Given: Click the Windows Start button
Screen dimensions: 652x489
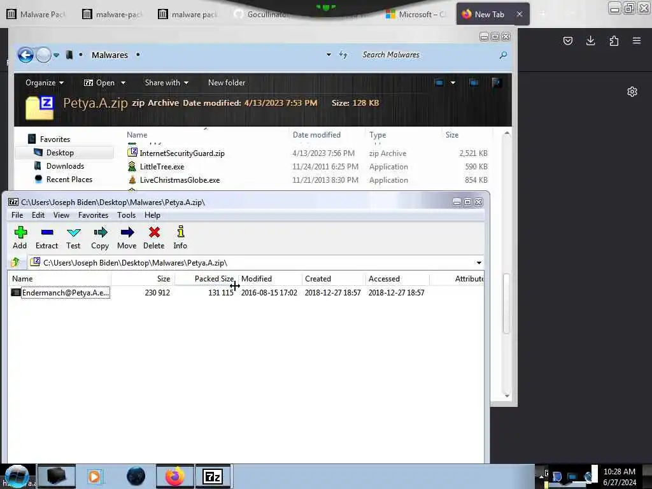Looking at the screenshot, I should 17,476.
